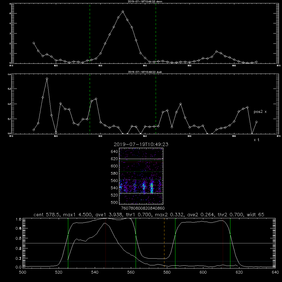Click the dotted horizontal baseline in bottom plot

(149, 261)
